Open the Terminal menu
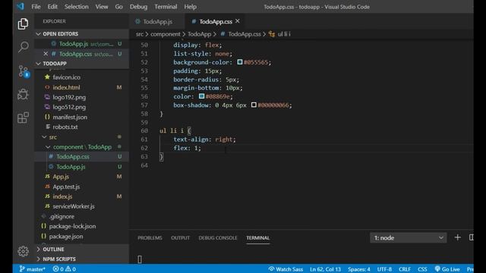Image resolution: width=486 pixels, height=273 pixels. point(166,7)
